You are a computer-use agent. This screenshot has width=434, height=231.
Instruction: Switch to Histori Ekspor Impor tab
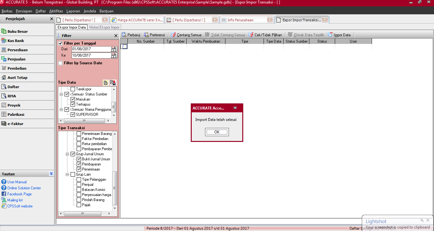pyautogui.click(x=104, y=27)
